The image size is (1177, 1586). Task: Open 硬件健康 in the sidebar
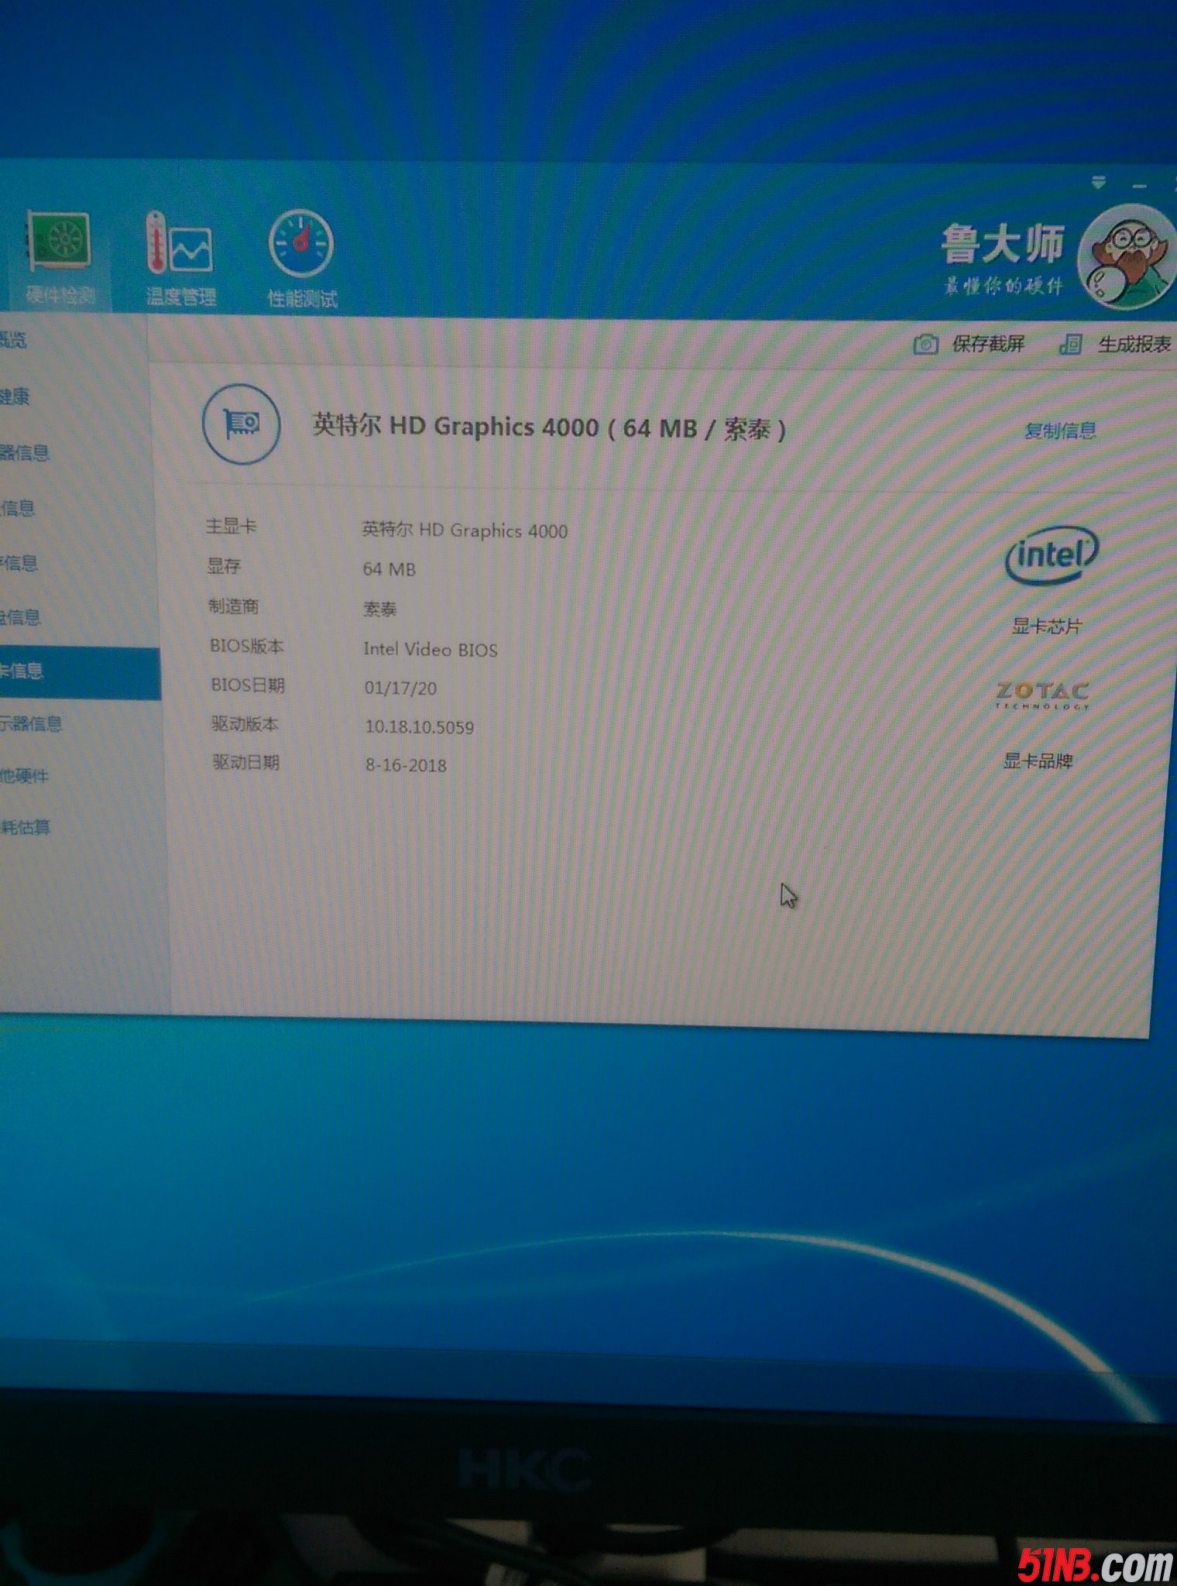pyautogui.click(x=15, y=397)
